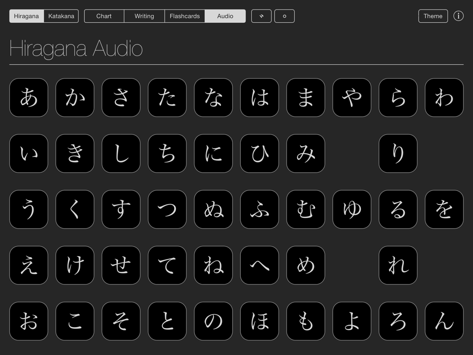Click the そ (so) kana tile

point(121,321)
